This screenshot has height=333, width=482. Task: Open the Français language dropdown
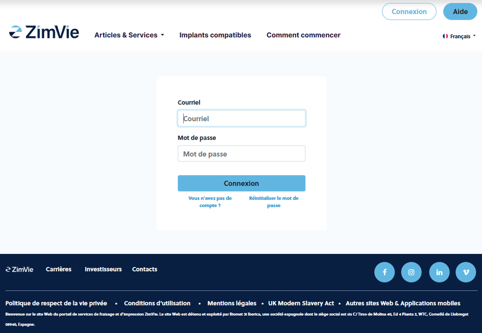point(459,36)
